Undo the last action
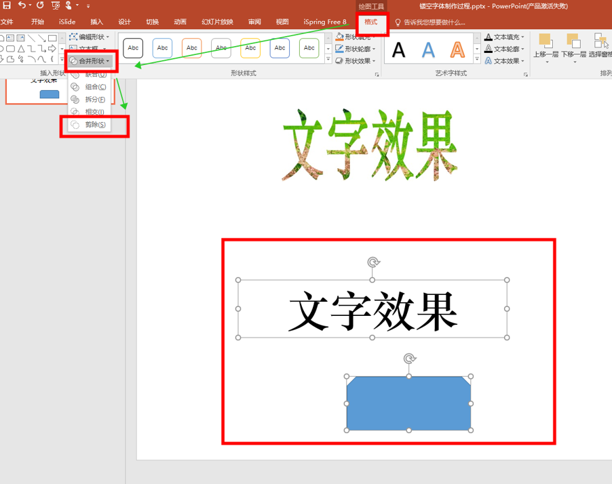 pyautogui.click(x=22, y=5)
